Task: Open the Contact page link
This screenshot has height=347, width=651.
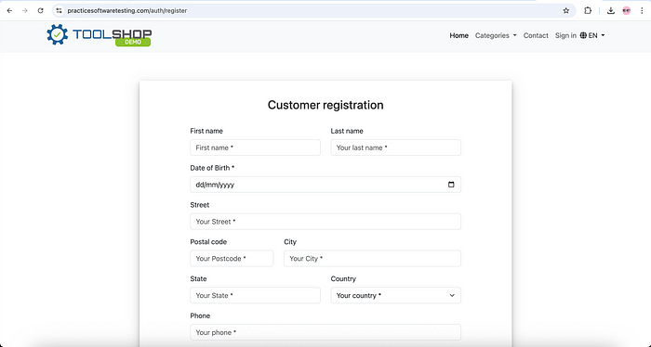Action: 536,35
